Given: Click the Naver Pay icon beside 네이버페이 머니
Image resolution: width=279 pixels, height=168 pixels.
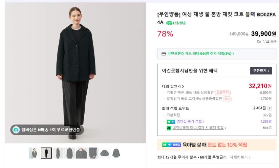Looking at the screenshot, I should click(169, 128).
